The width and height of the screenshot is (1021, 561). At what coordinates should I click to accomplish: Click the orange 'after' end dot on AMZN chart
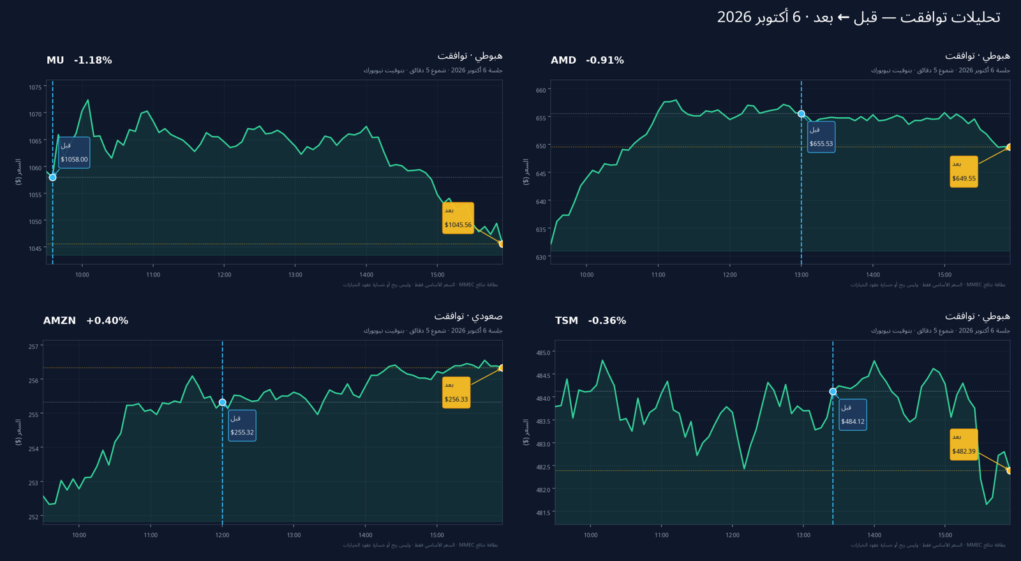click(x=502, y=368)
